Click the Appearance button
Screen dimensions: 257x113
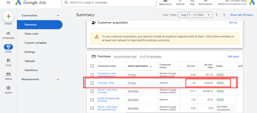[x=165, y=3]
